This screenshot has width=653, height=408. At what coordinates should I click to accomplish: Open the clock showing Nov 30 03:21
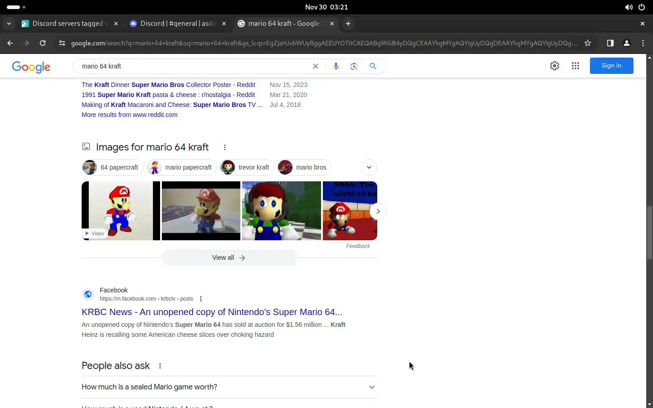pyautogui.click(x=326, y=7)
